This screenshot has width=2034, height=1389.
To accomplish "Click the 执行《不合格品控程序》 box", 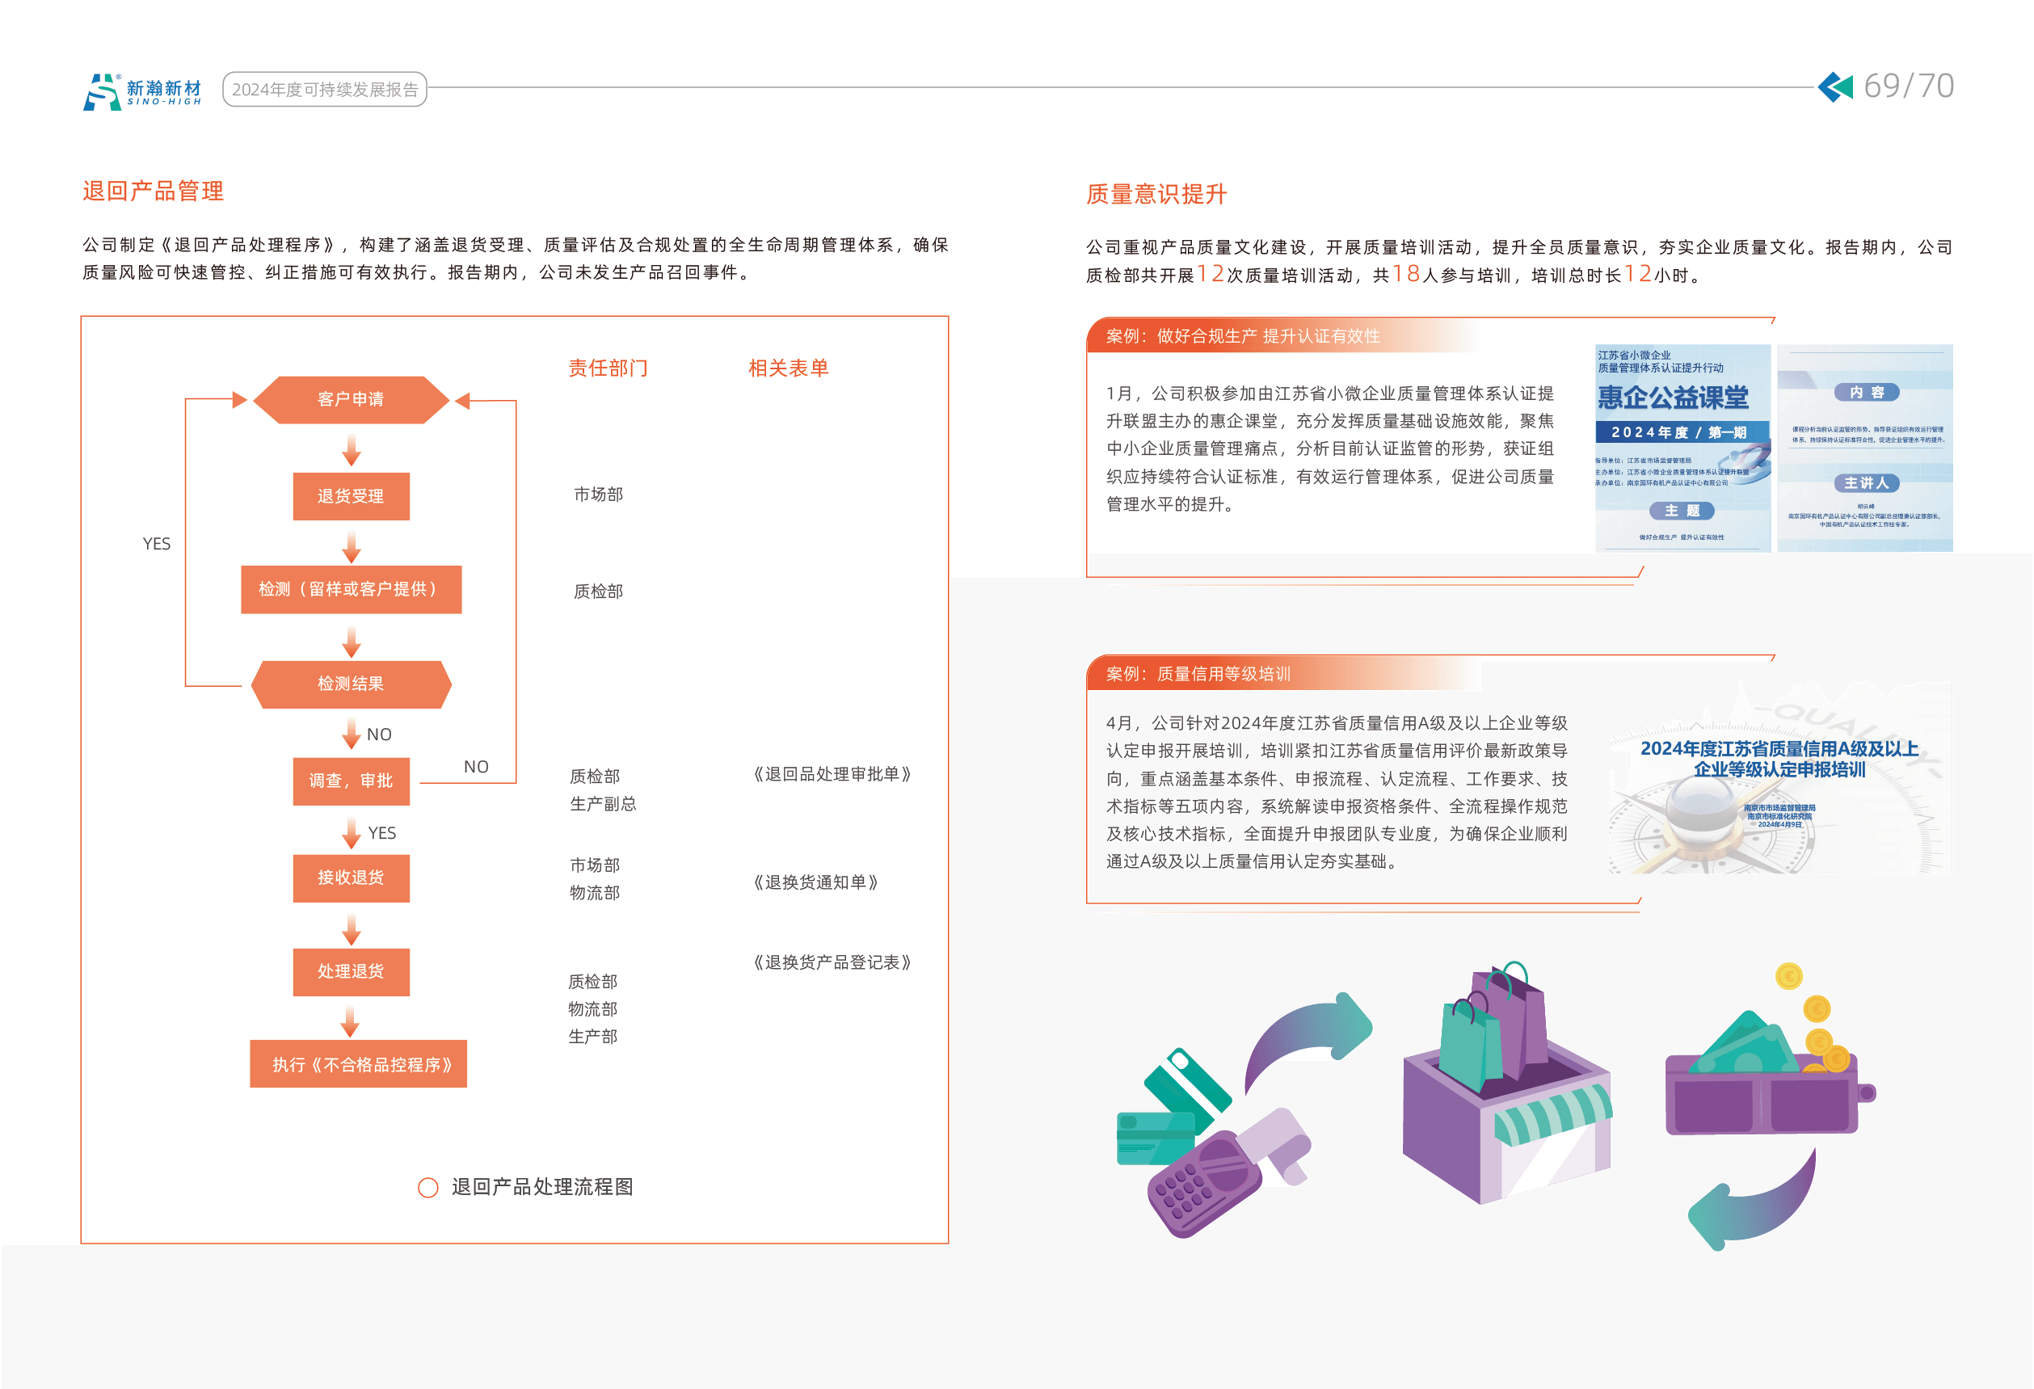I will click(359, 1064).
